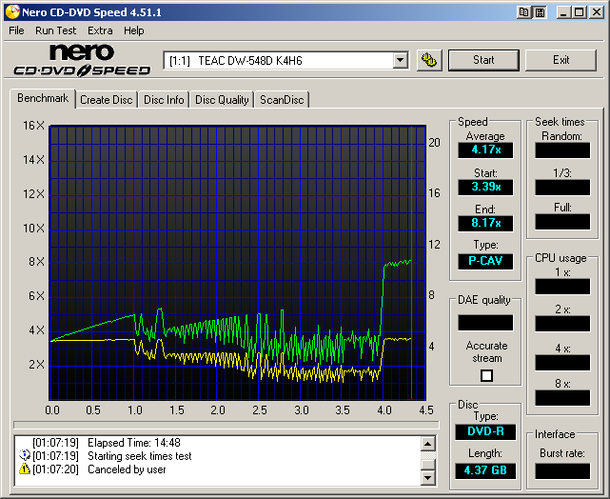610x499 pixels.
Task: Switch to the Benchmark tab
Action: pos(43,98)
